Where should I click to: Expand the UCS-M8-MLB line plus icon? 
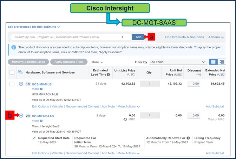(21, 84)
